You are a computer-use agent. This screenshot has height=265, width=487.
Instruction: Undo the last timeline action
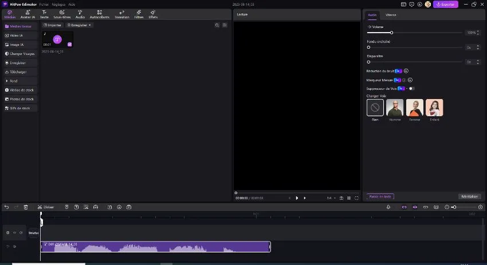click(x=6, y=207)
